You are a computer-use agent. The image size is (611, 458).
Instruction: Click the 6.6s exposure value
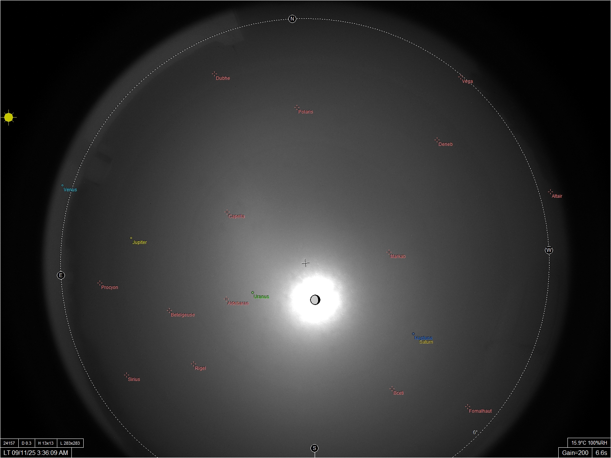coord(601,453)
